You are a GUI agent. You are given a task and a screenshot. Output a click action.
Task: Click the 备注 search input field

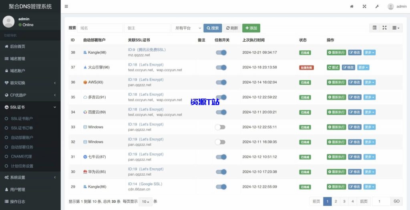tap(147, 28)
